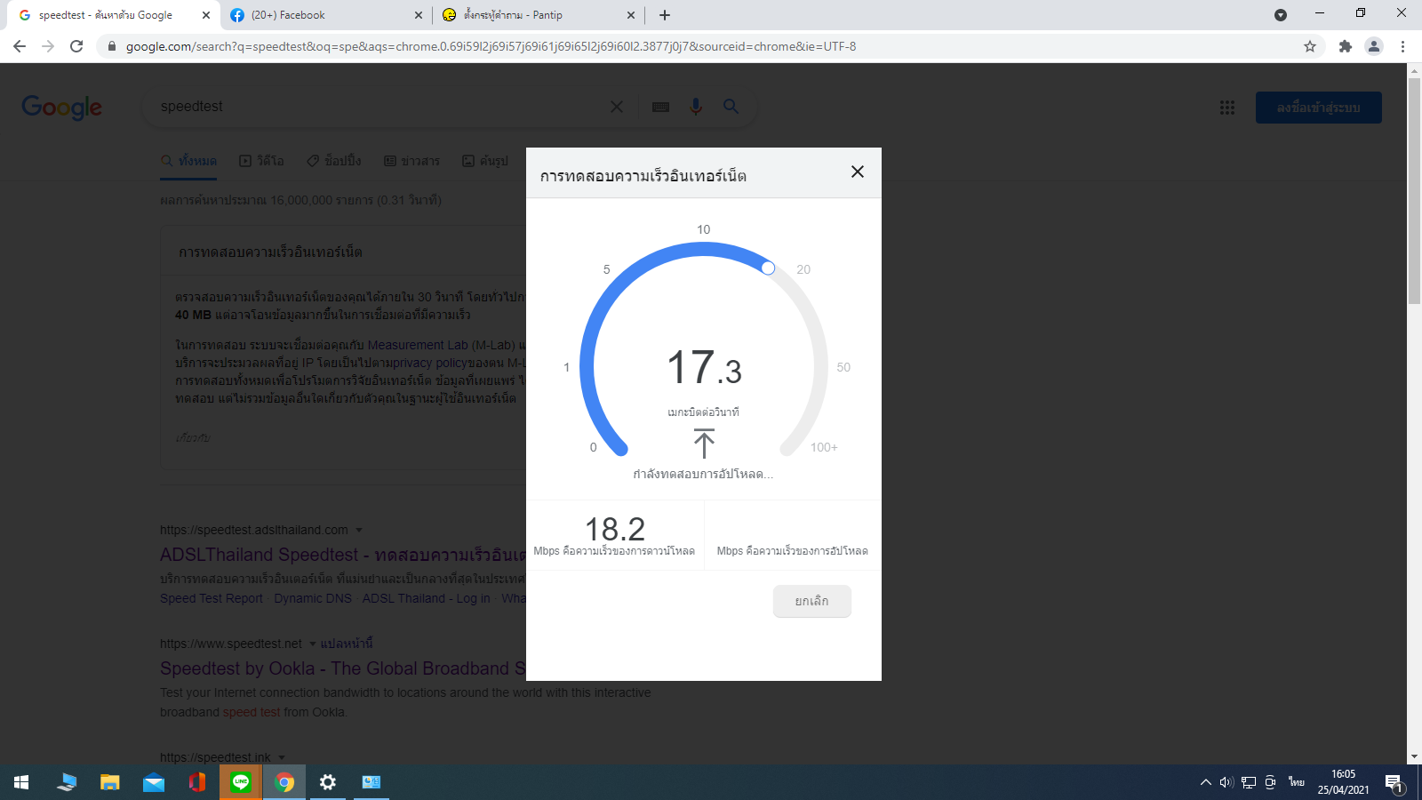1422x800 pixels.
Task: Click the address bar URL
Action: click(x=491, y=46)
